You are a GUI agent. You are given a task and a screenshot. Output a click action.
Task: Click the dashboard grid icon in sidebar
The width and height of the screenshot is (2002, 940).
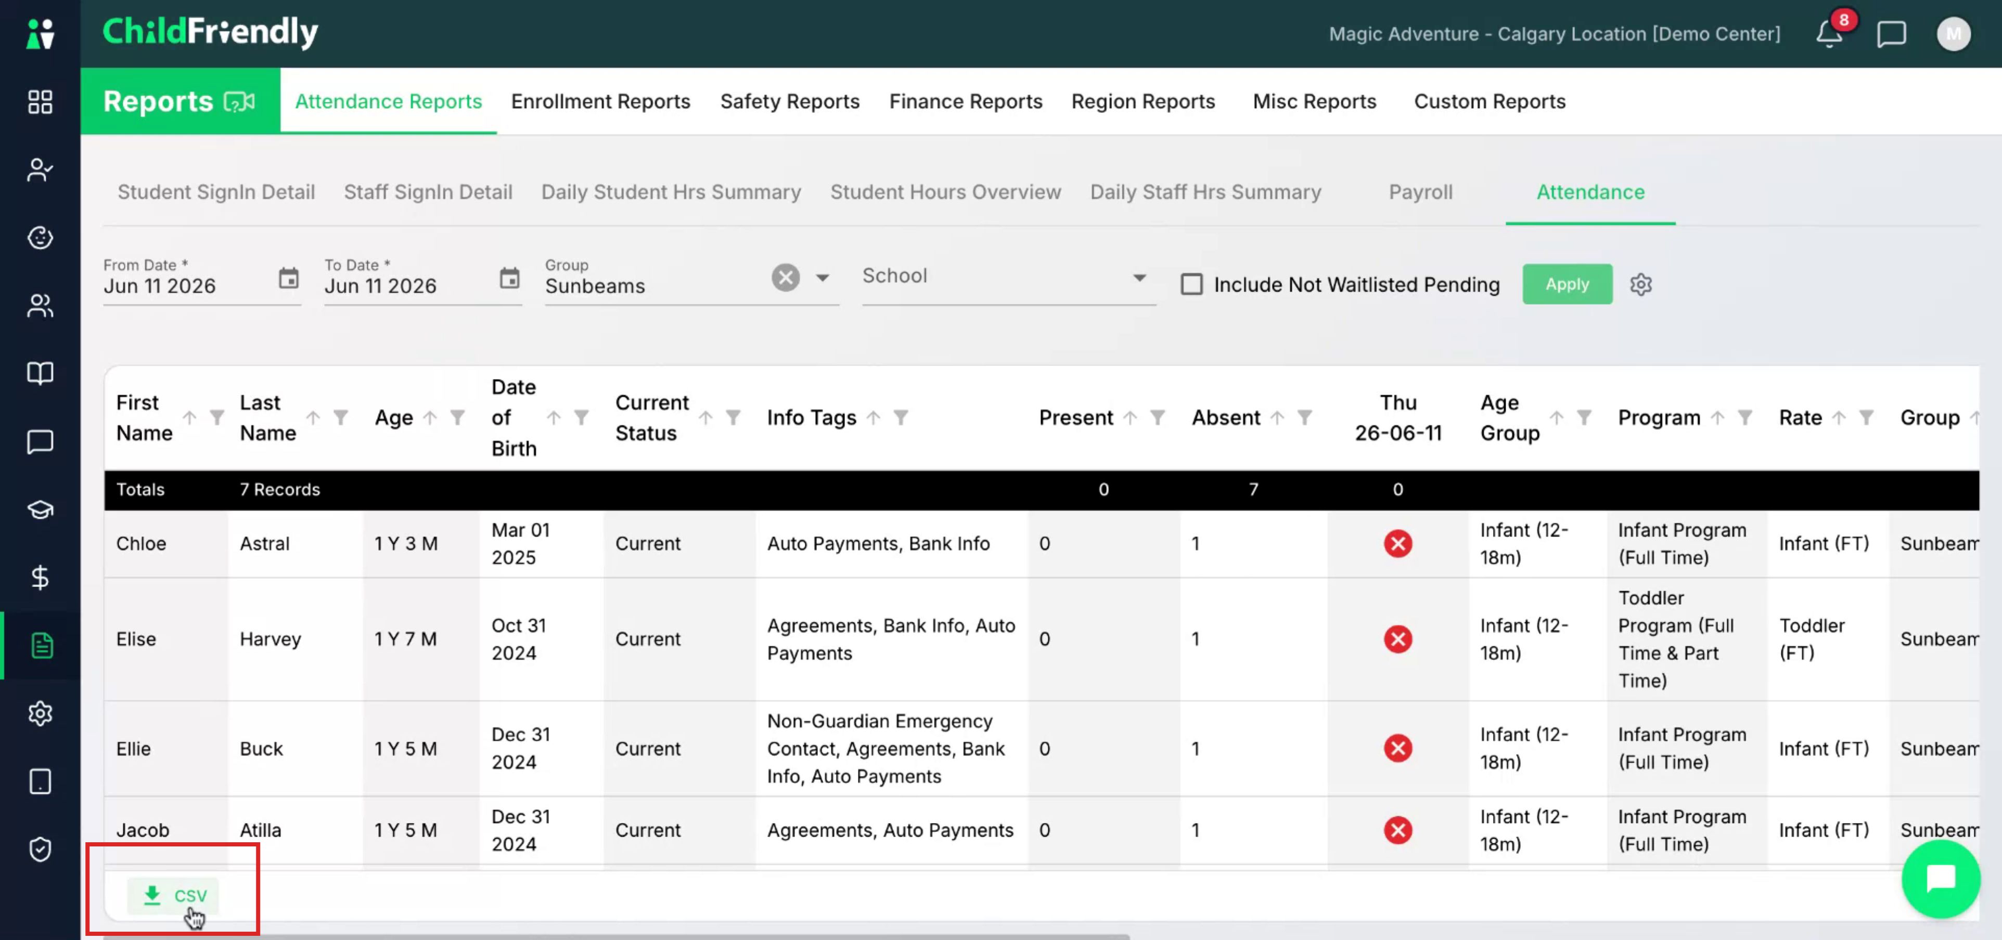(x=40, y=102)
